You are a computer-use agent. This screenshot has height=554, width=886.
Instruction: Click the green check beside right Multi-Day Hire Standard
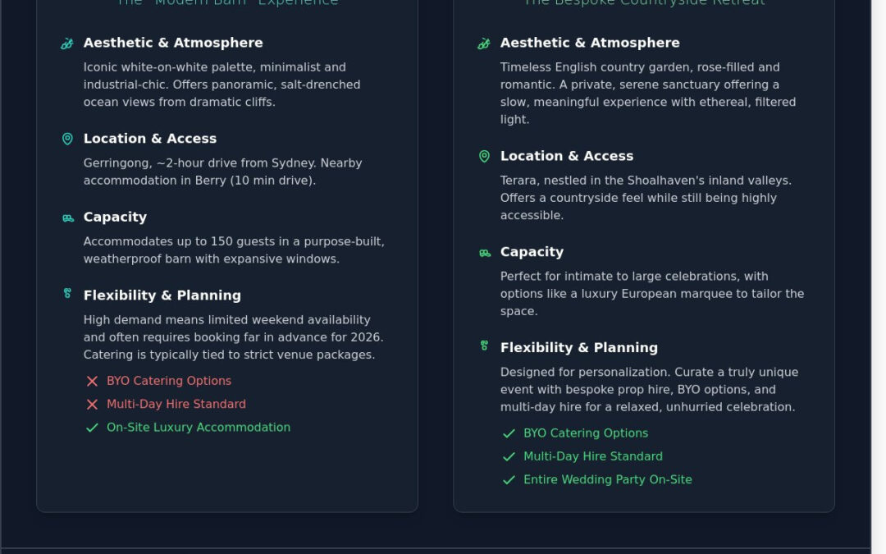tap(509, 457)
